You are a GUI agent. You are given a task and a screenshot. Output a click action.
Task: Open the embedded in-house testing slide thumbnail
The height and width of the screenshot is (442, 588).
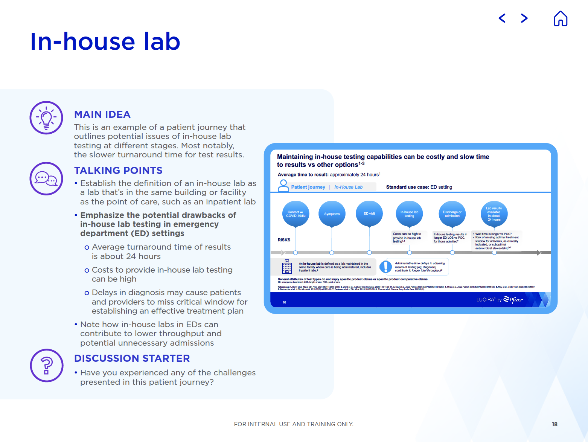point(411,229)
